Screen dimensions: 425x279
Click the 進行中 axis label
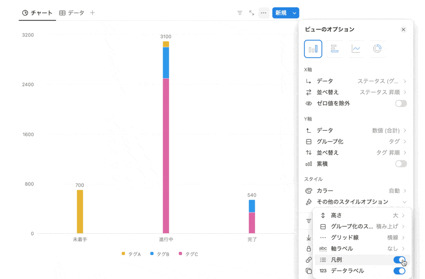pos(166,240)
